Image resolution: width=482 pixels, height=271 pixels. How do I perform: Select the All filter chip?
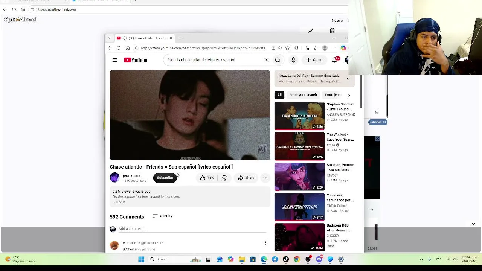pyautogui.click(x=279, y=95)
